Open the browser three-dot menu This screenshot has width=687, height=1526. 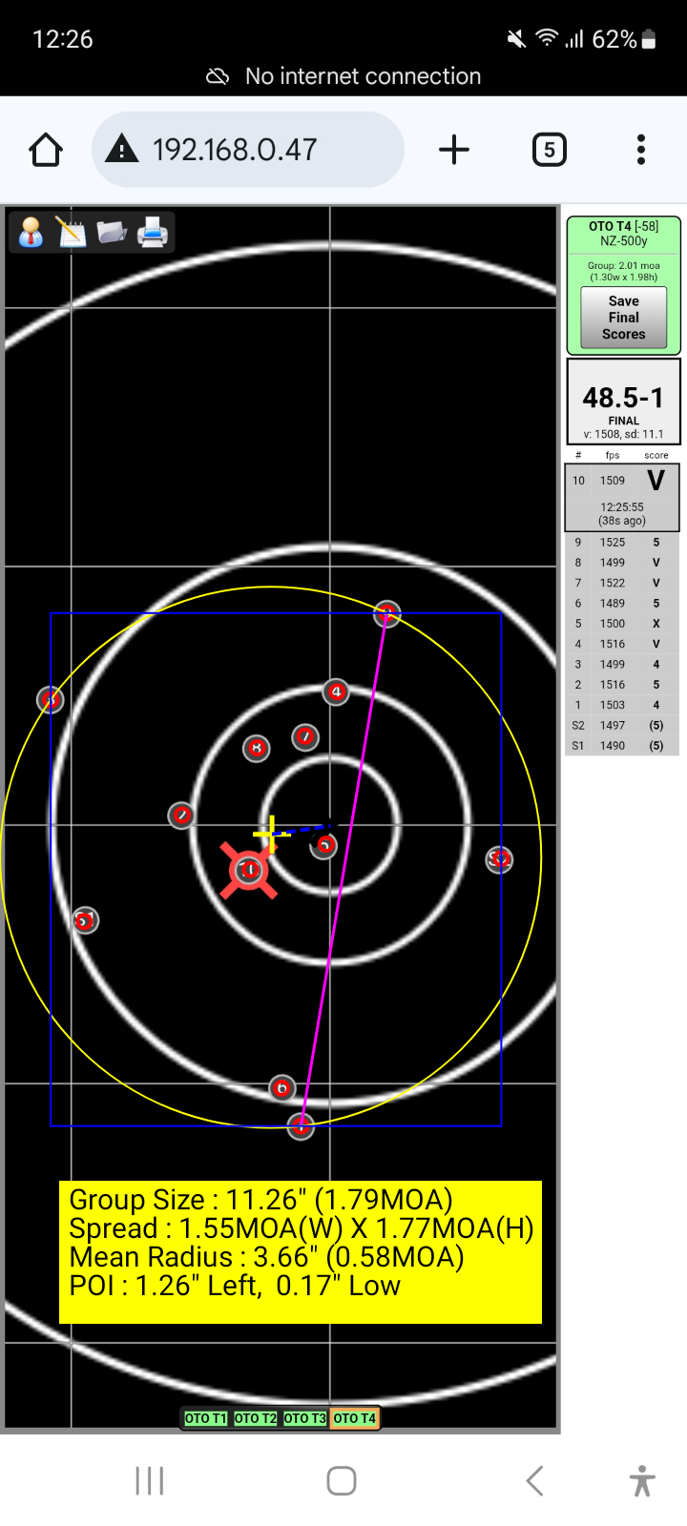pyautogui.click(x=641, y=150)
